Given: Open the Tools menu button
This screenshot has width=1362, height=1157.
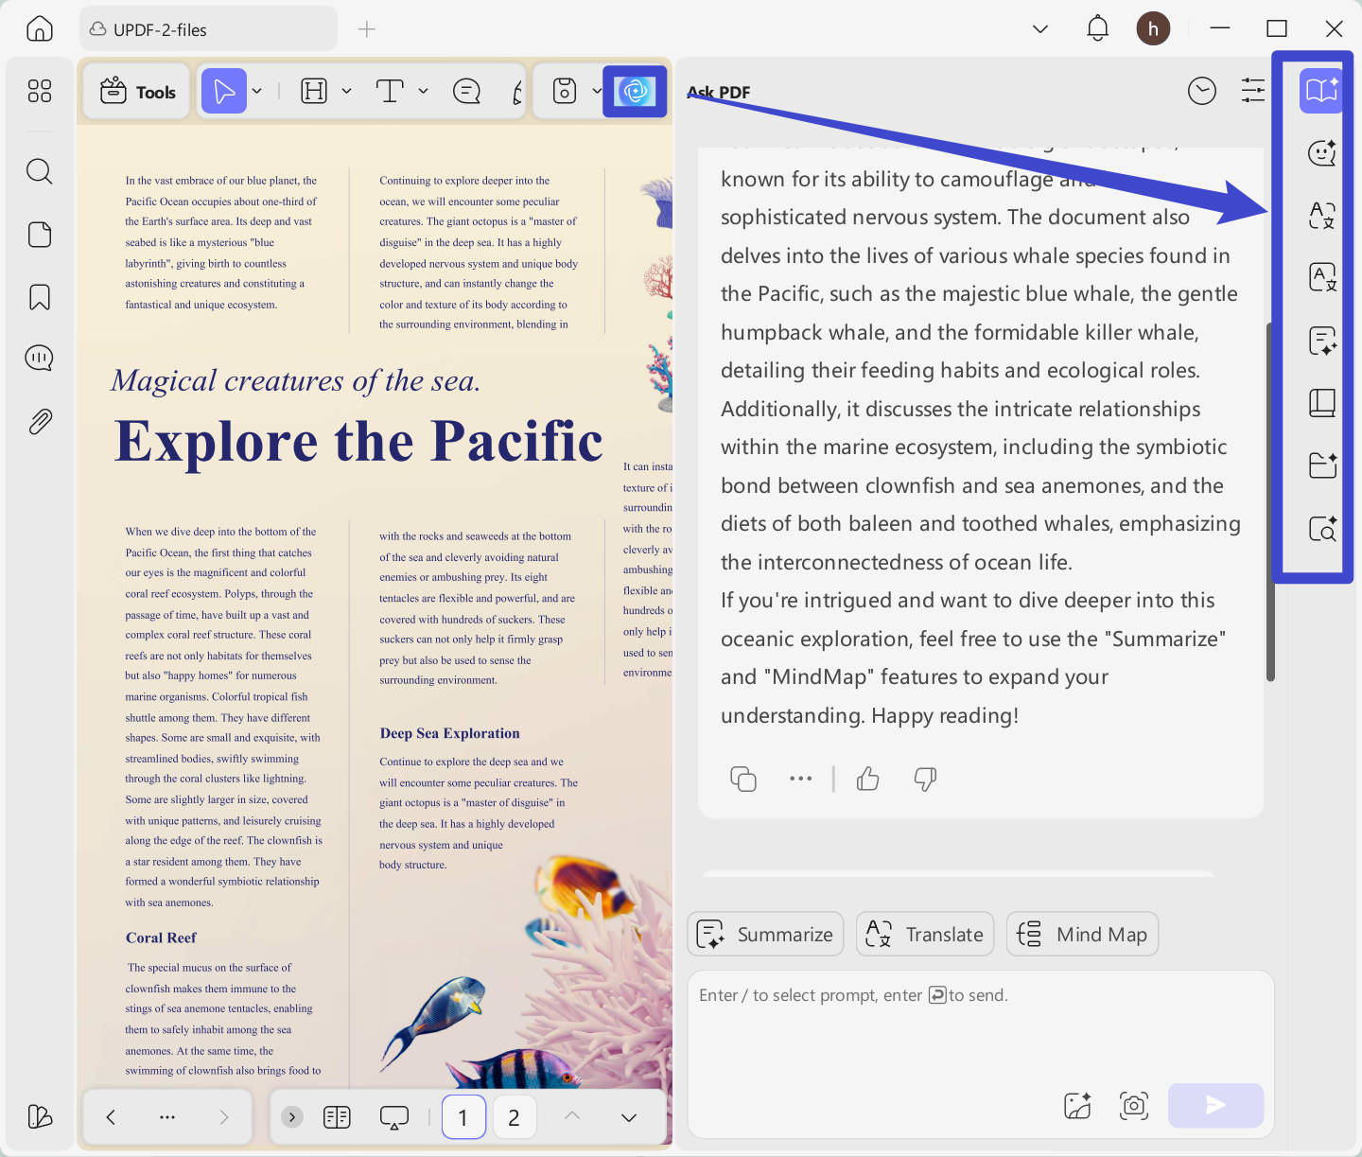Looking at the screenshot, I should click(x=137, y=92).
